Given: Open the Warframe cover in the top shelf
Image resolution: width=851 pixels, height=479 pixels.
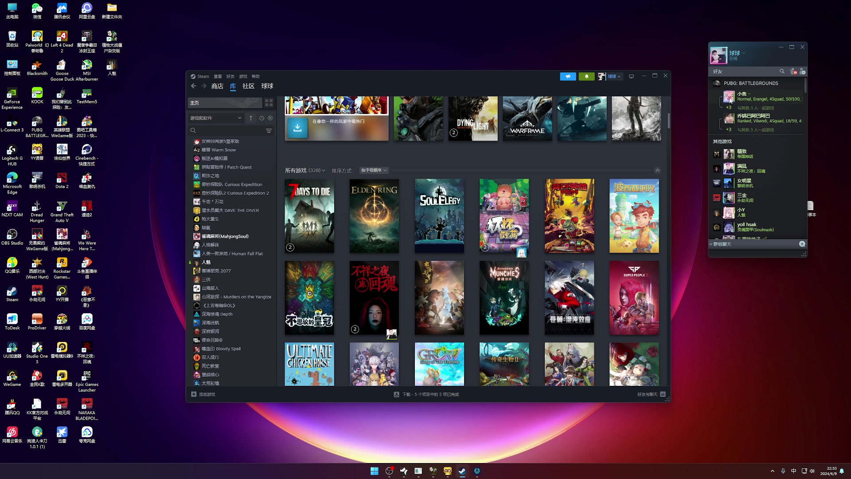Looking at the screenshot, I should [x=527, y=118].
